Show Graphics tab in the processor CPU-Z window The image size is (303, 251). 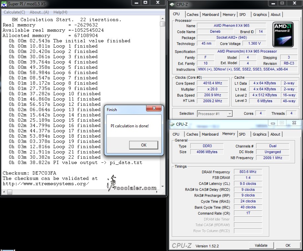click(x=260, y=15)
